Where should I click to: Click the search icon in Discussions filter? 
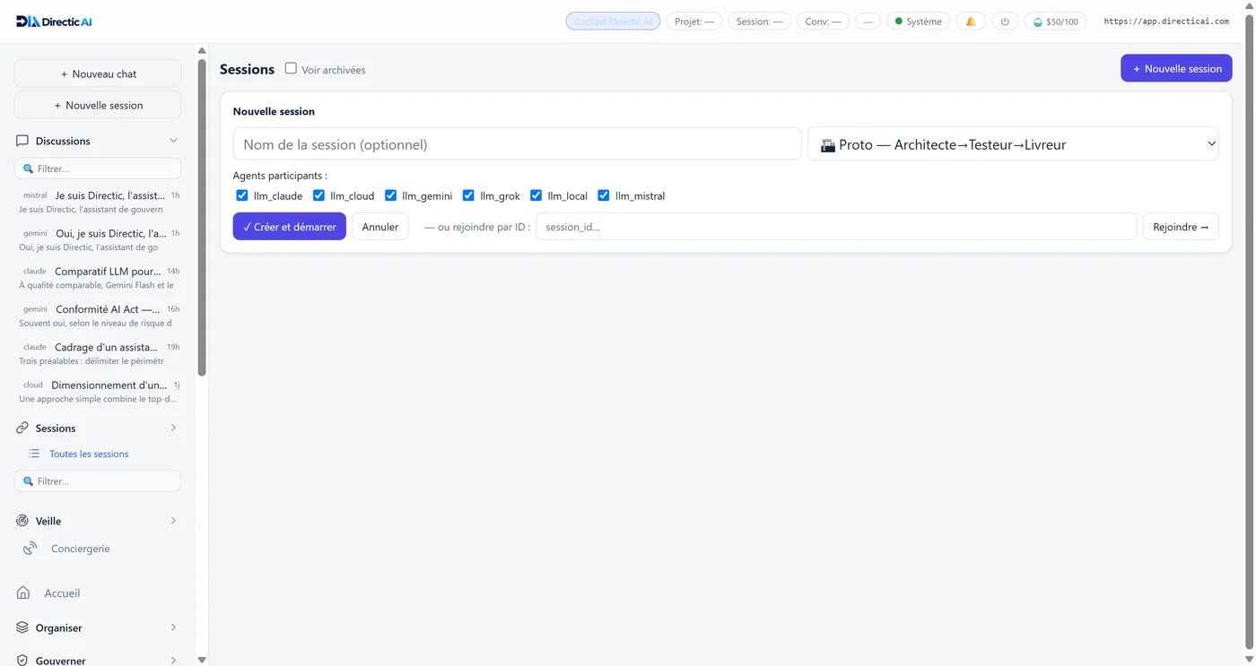coord(28,169)
